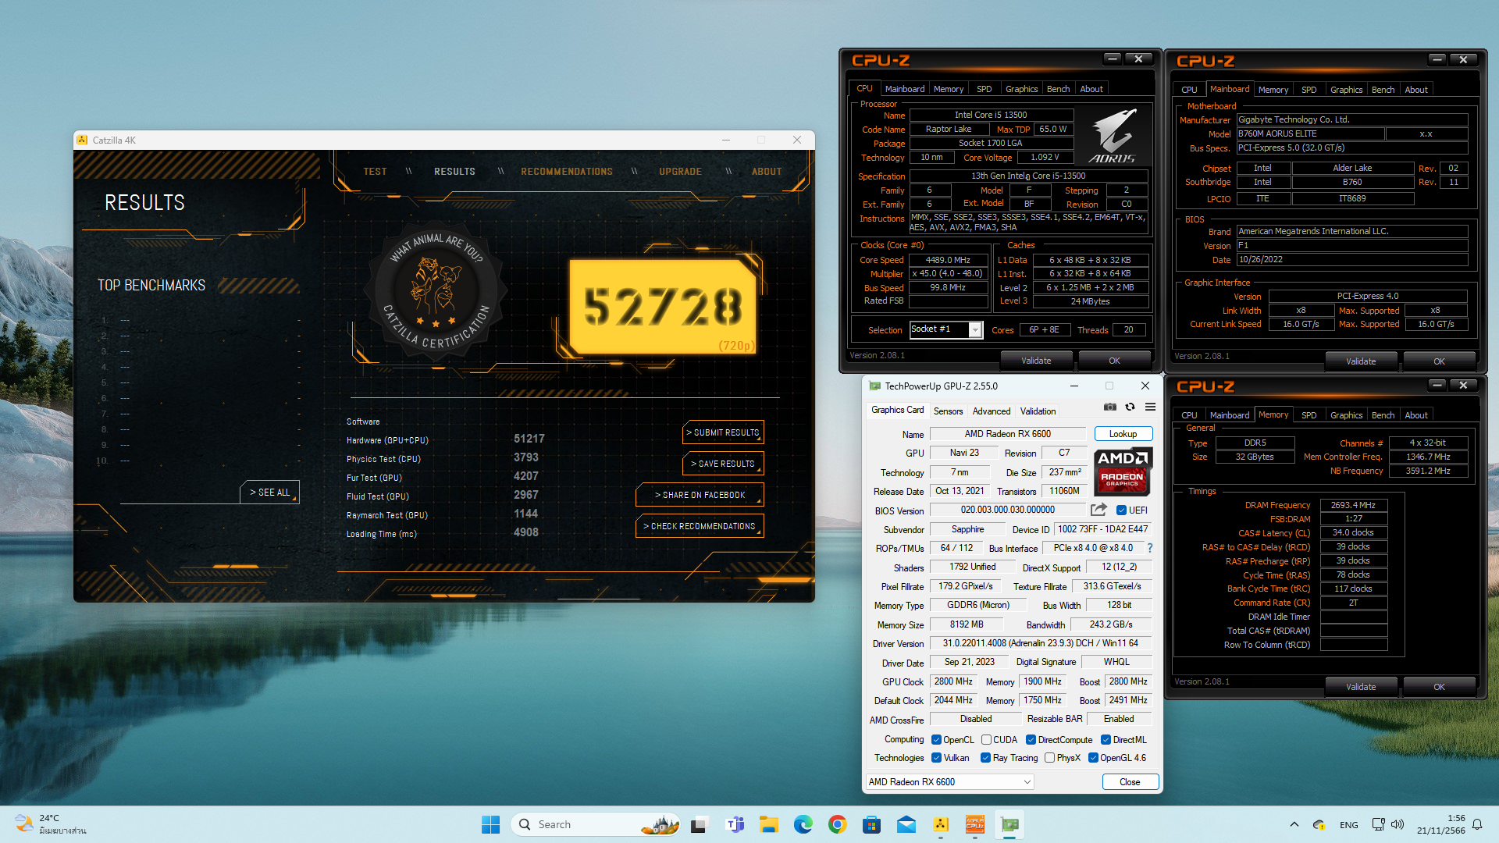Click the BIOS export share icon in GPU-Z
Image resolution: width=1499 pixels, height=843 pixels.
(x=1098, y=510)
